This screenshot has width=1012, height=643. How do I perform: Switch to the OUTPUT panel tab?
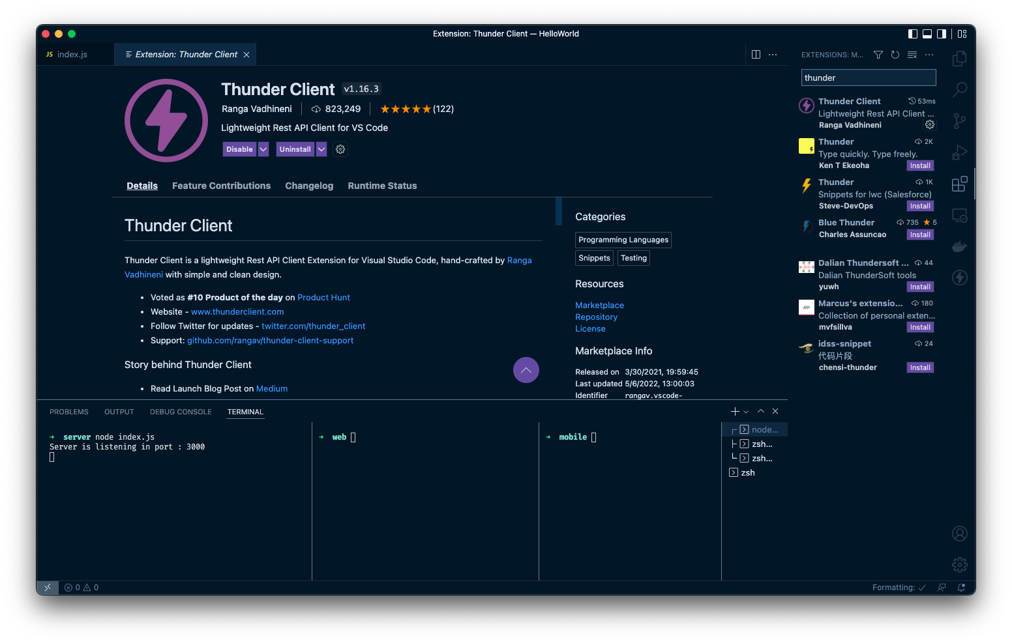point(119,412)
